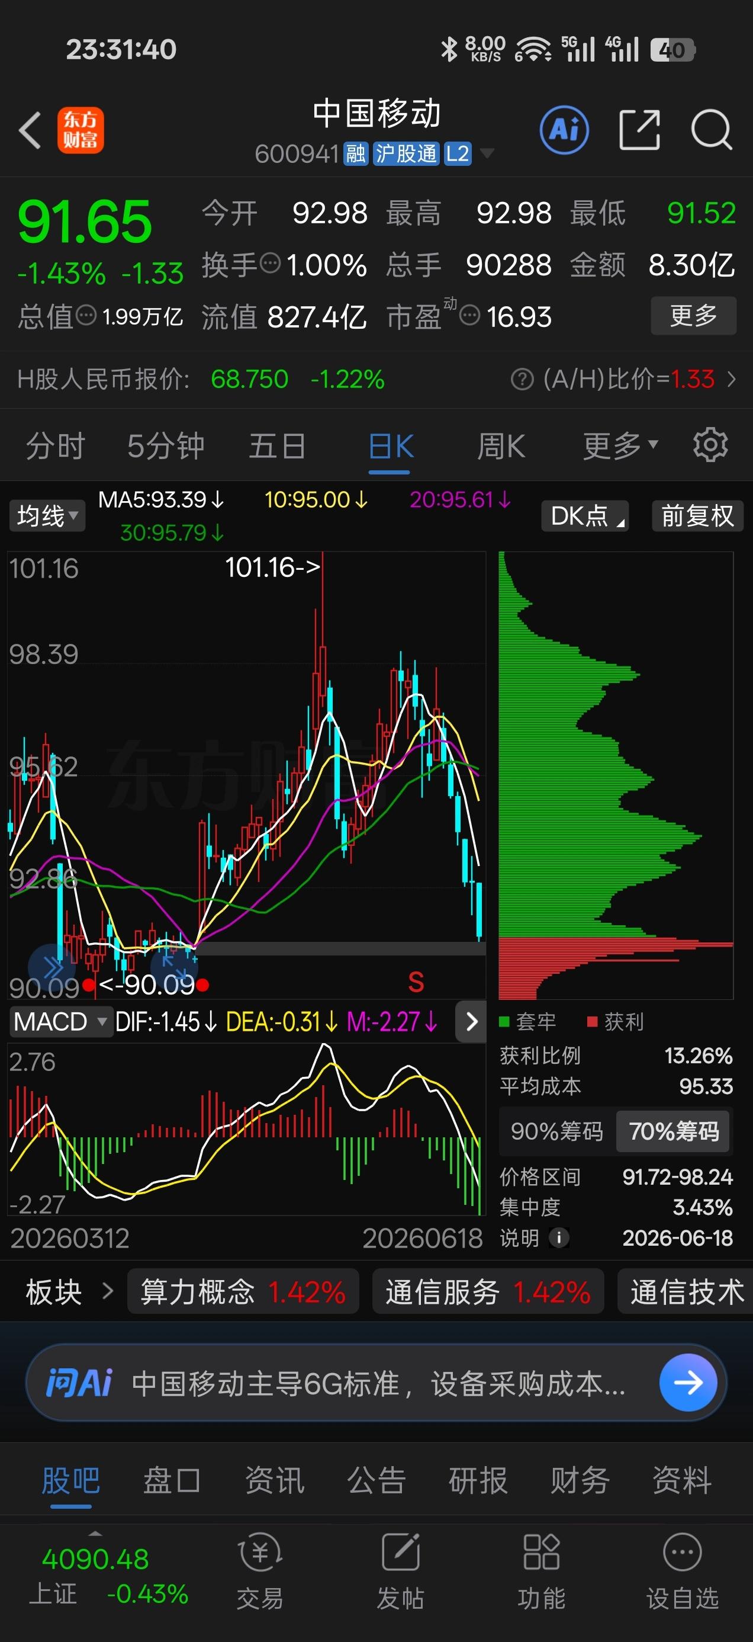Switch to 分时 chart tab

pyautogui.click(x=56, y=445)
